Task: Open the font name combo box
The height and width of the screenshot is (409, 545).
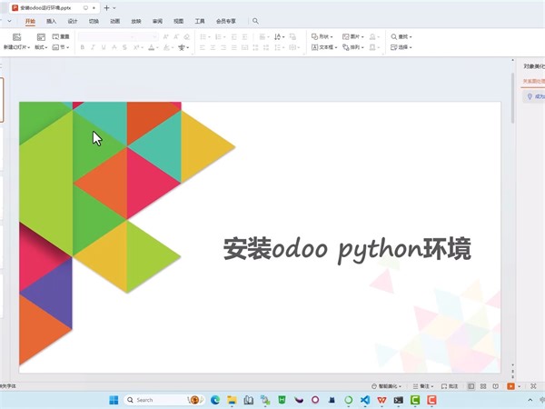Action: (x=106, y=36)
